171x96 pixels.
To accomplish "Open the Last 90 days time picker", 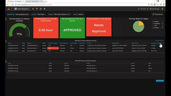I will click(x=154, y=9).
